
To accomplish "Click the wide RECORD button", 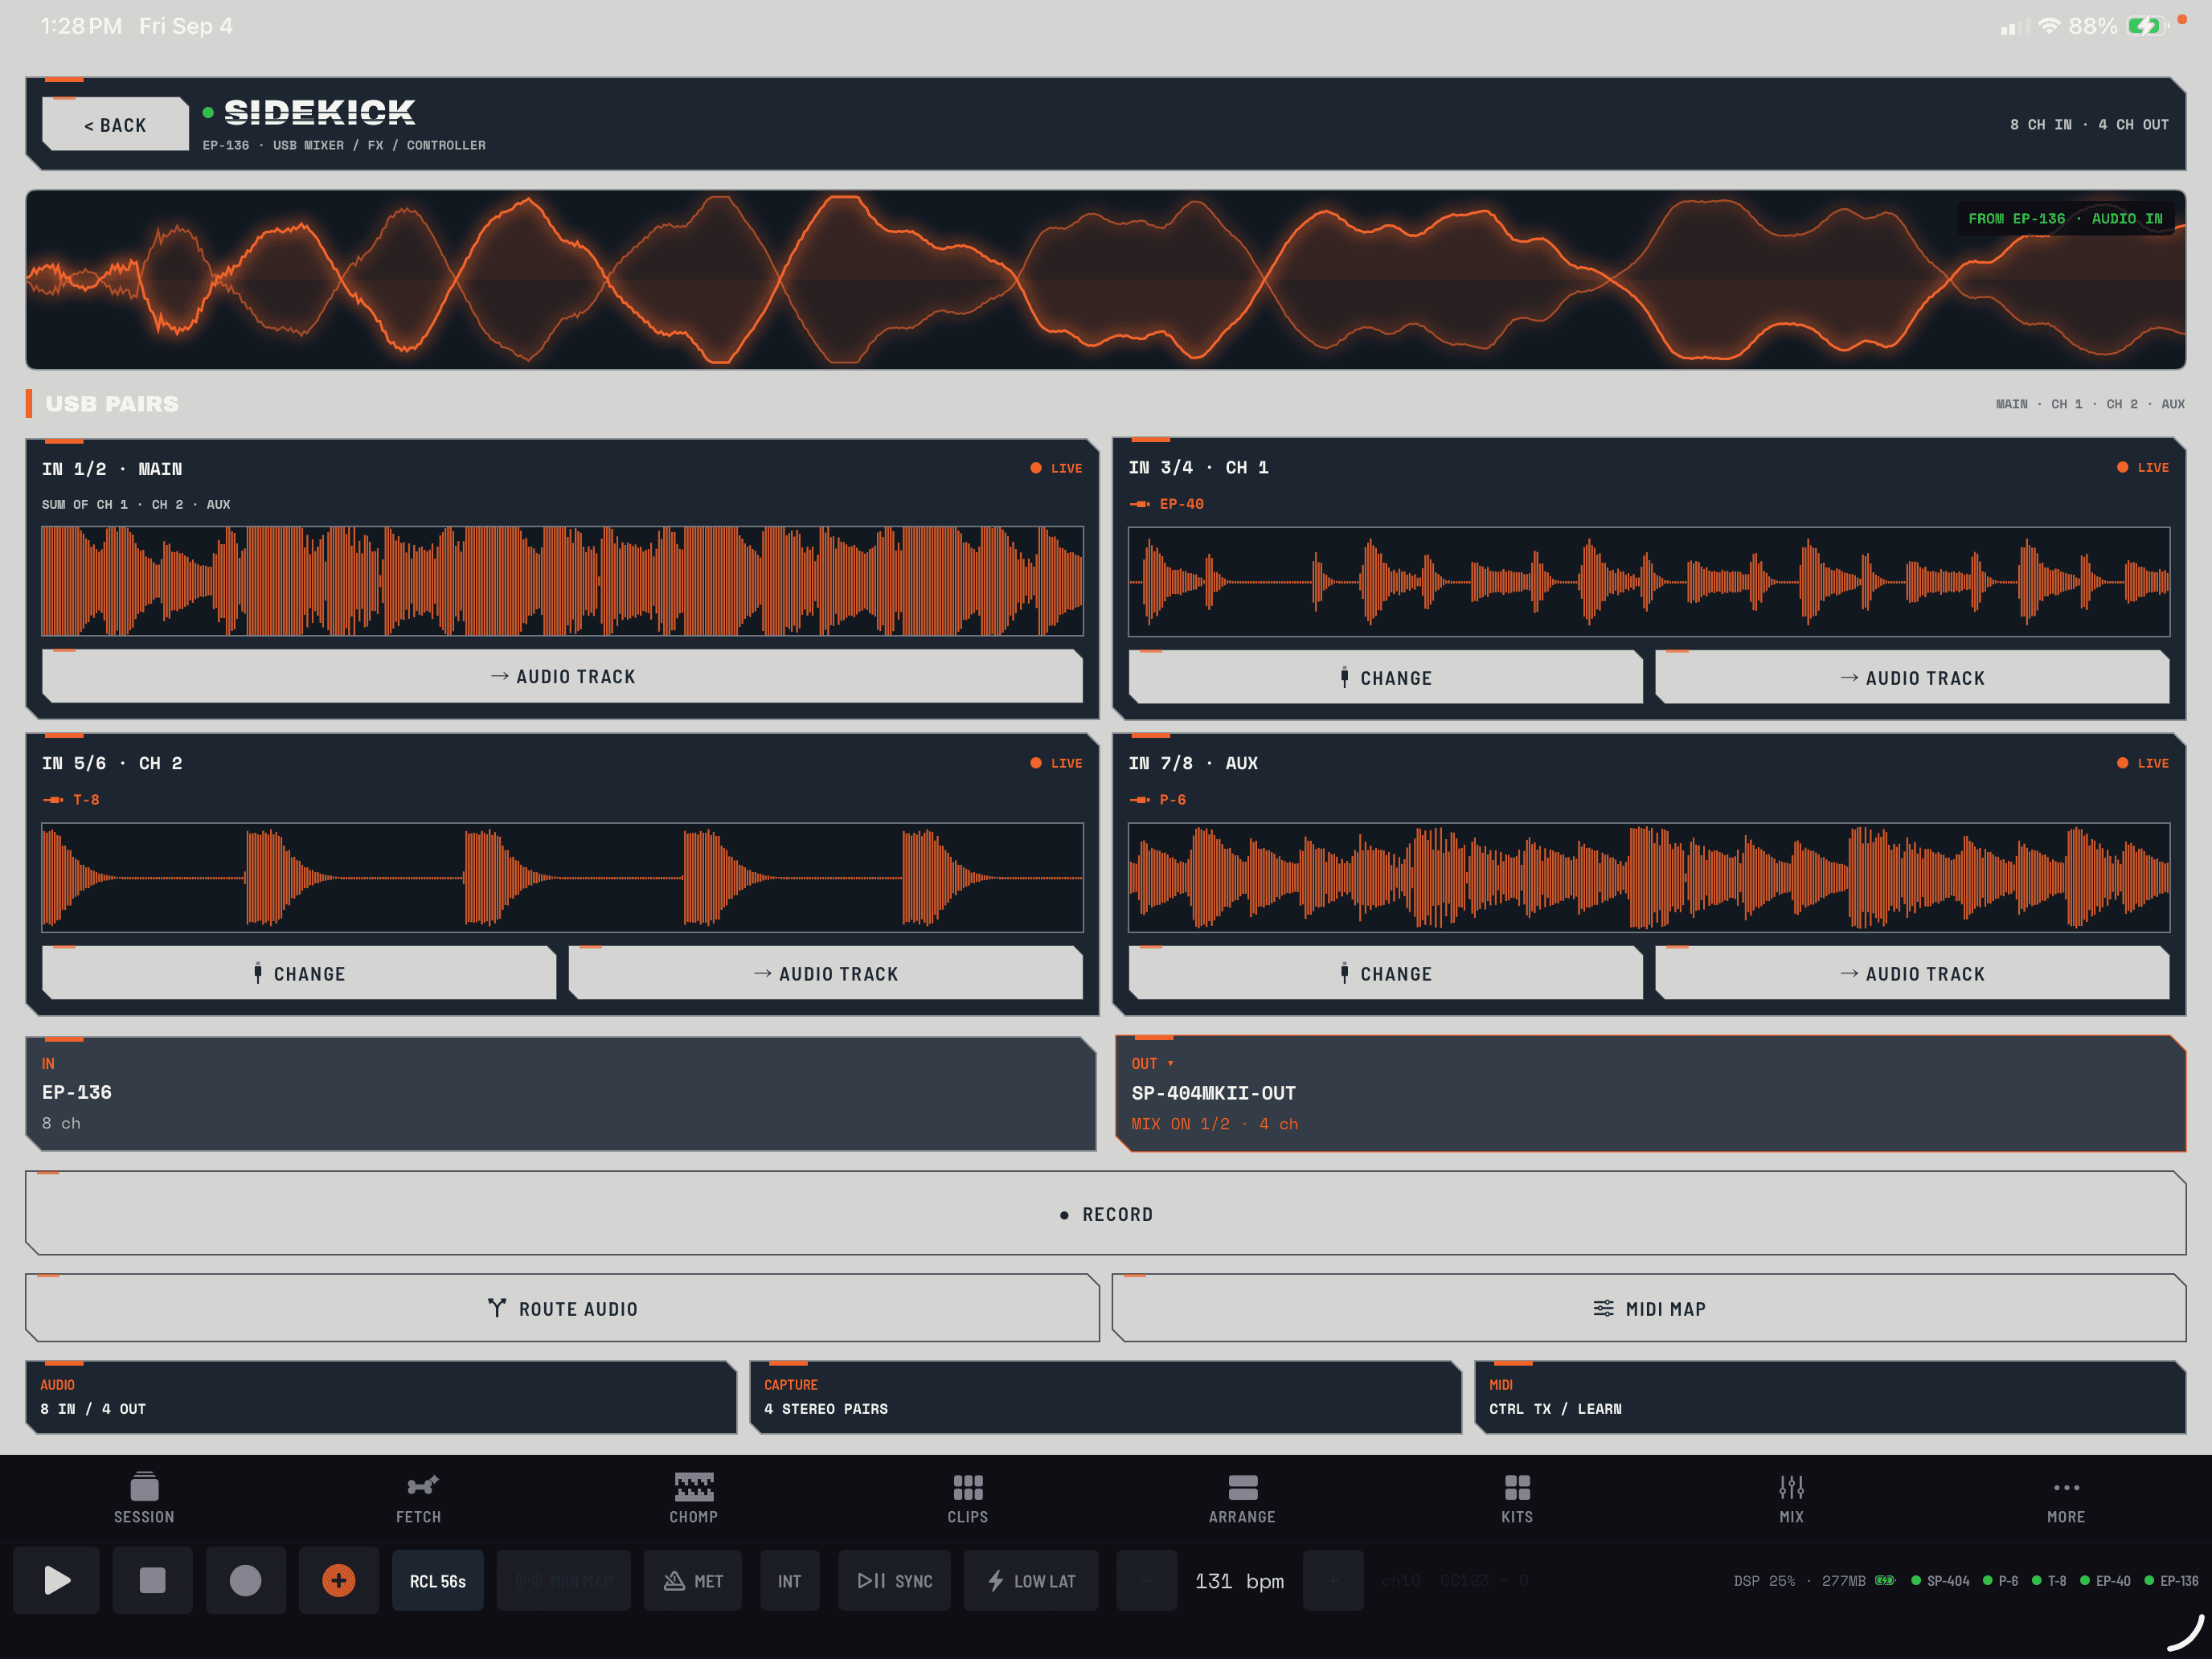I will 1106,1214.
